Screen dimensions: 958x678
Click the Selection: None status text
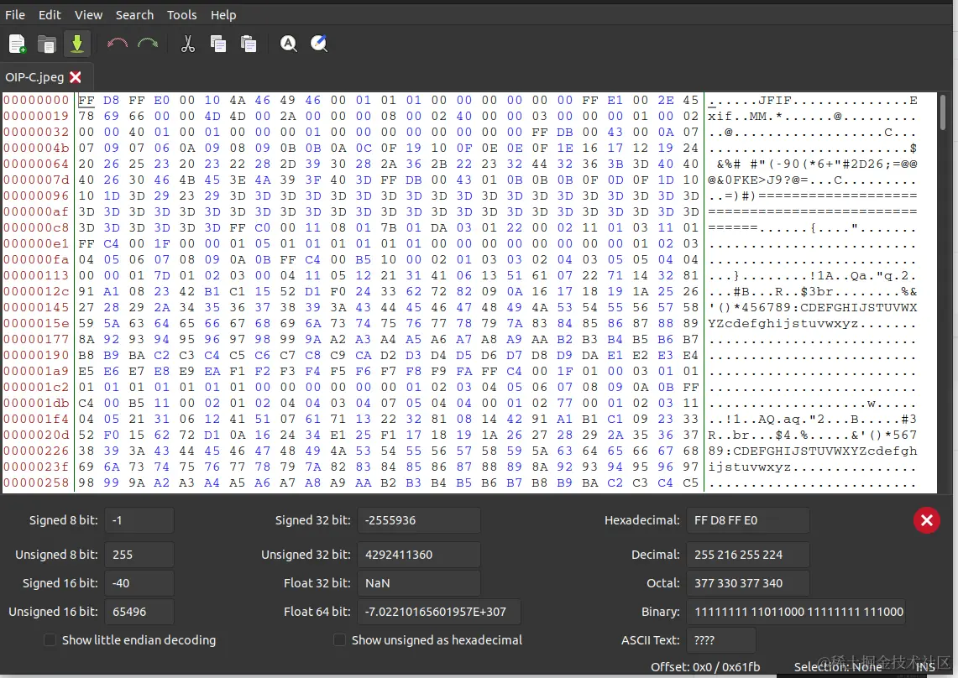[838, 667]
